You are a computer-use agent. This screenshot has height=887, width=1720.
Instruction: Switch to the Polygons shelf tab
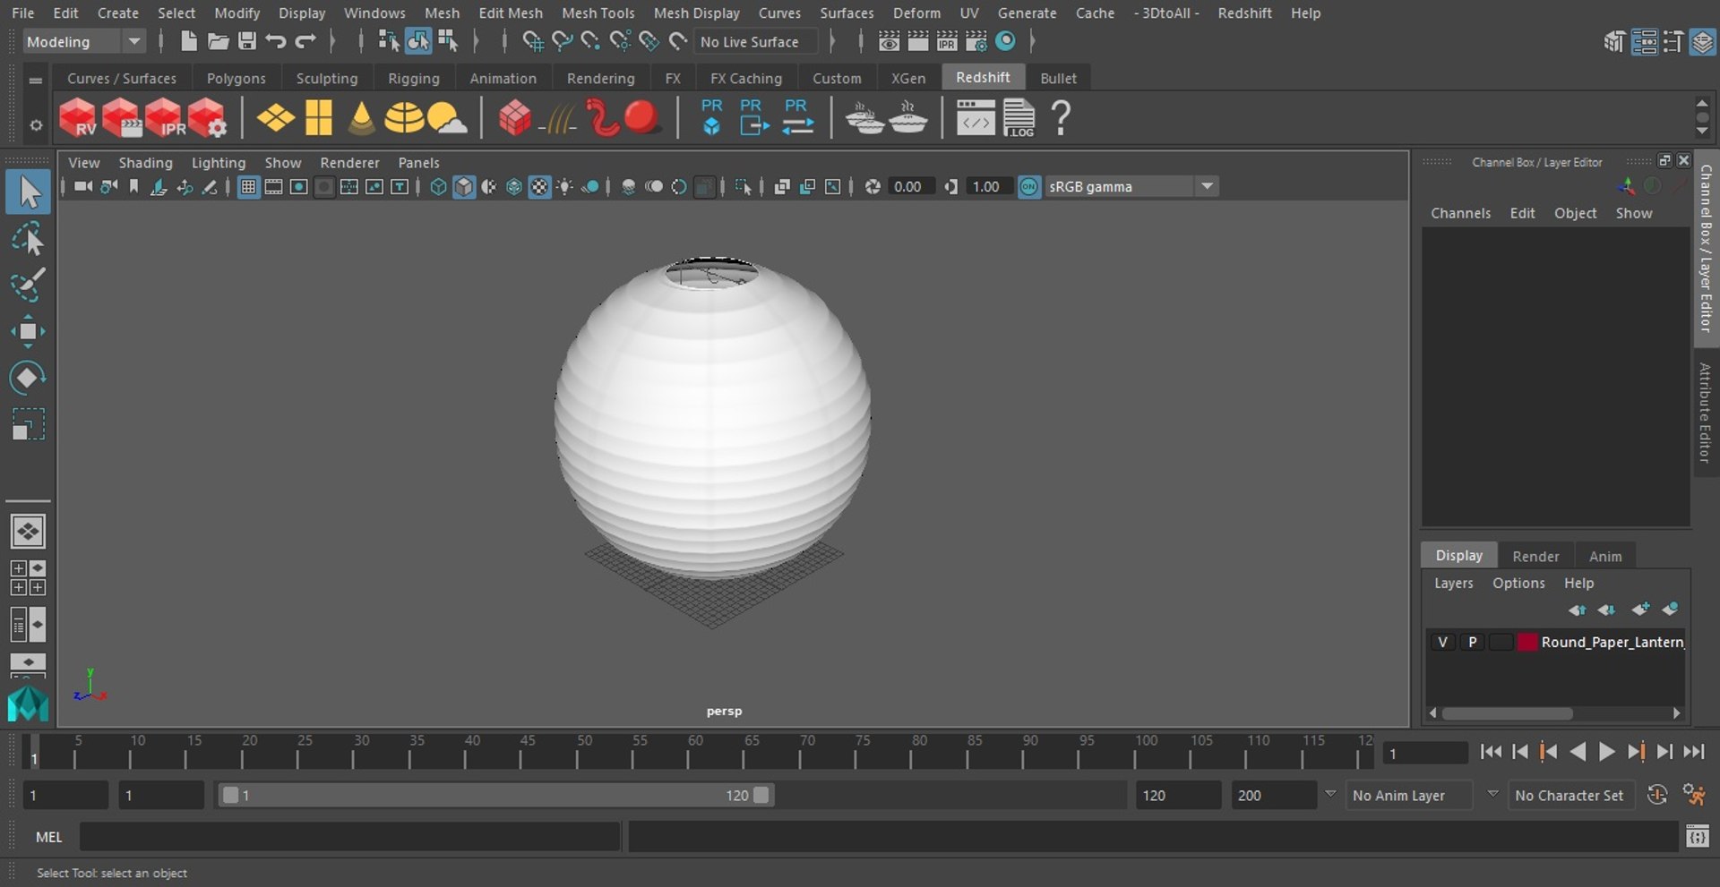click(236, 78)
